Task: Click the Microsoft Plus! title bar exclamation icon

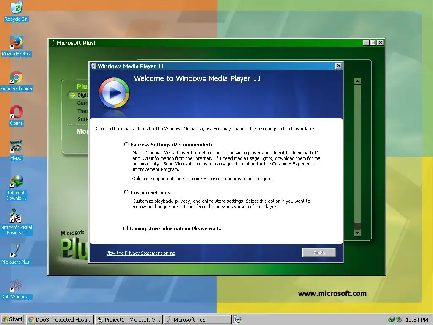Action: pyautogui.click(x=53, y=43)
